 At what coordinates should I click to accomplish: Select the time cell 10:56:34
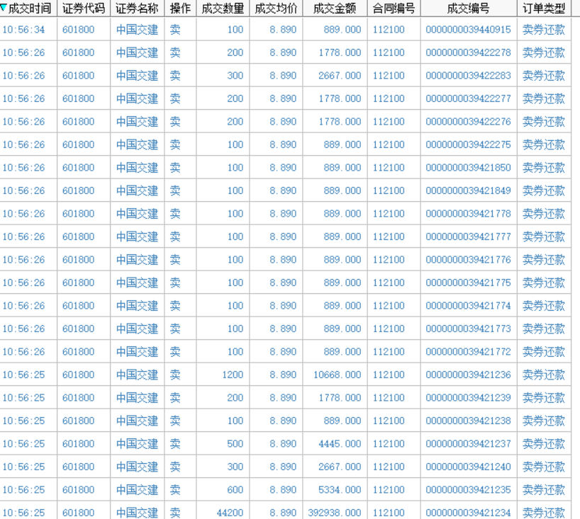[23, 30]
